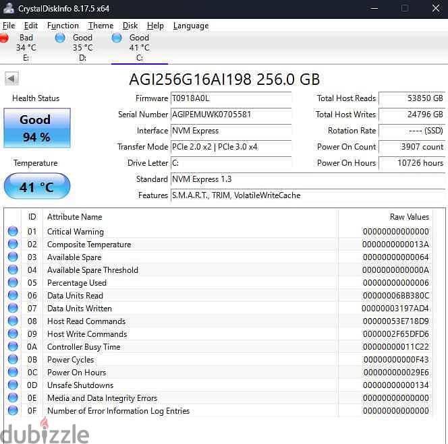The image size is (448, 444).
Task: Click the Serial Number field
Action: (231, 115)
